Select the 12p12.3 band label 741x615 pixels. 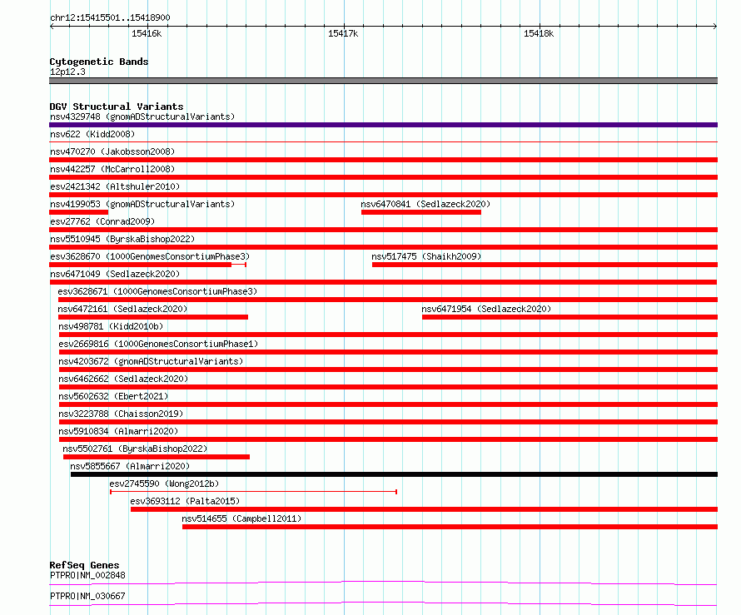pyautogui.click(x=67, y=72)
